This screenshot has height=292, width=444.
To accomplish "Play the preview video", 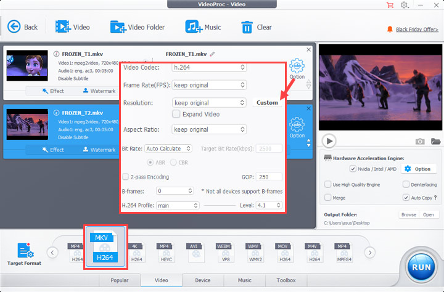I will 329,141.
